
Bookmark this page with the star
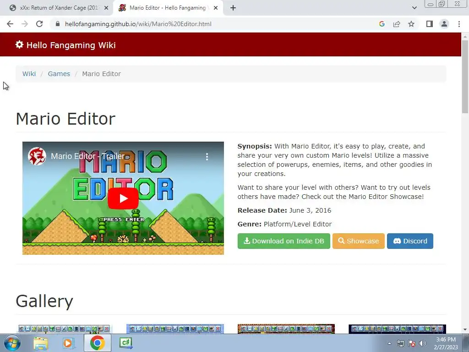[x=411, y=24]
